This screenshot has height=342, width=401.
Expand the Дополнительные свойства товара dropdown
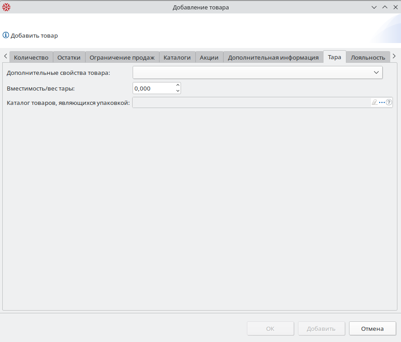[376, 73]
